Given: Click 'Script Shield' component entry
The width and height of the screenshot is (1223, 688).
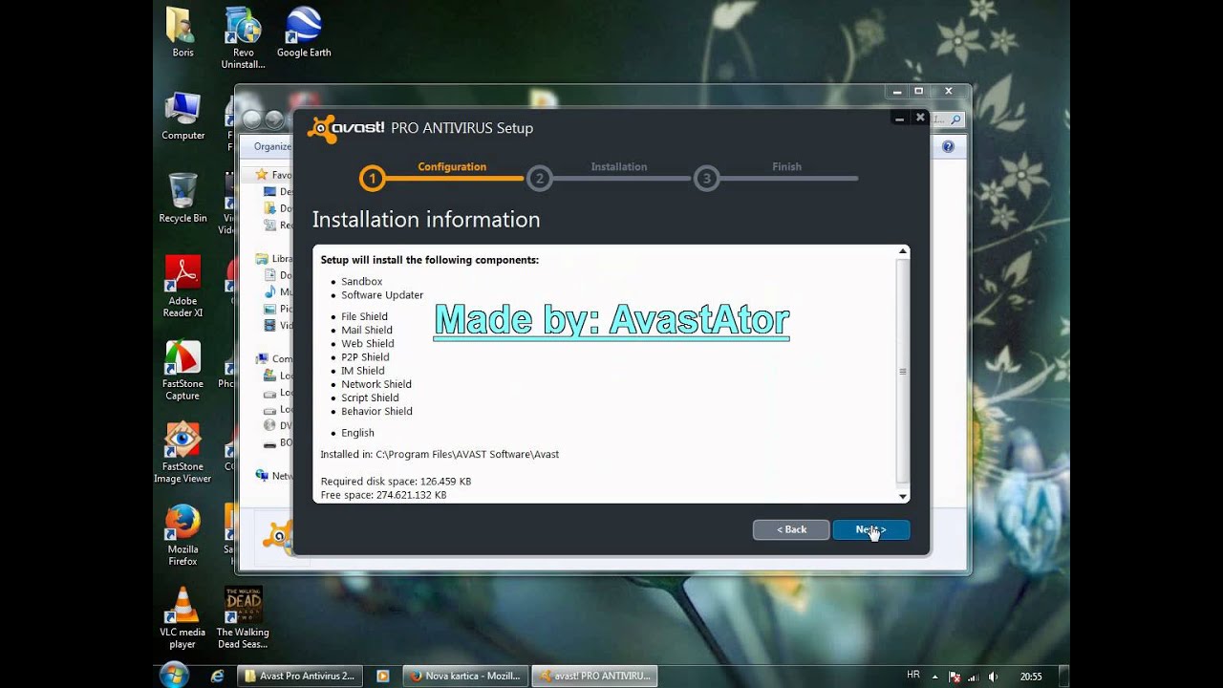Looking at the screenshot, I should point(370,398).
